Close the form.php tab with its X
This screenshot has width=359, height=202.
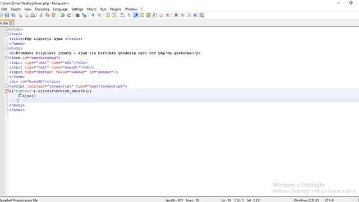(x=11, y=23)
